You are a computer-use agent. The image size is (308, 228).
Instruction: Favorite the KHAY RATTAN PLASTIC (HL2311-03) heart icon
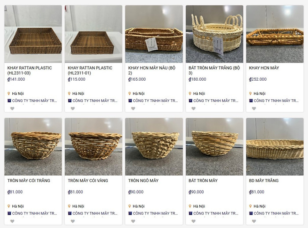coord(12,108)
